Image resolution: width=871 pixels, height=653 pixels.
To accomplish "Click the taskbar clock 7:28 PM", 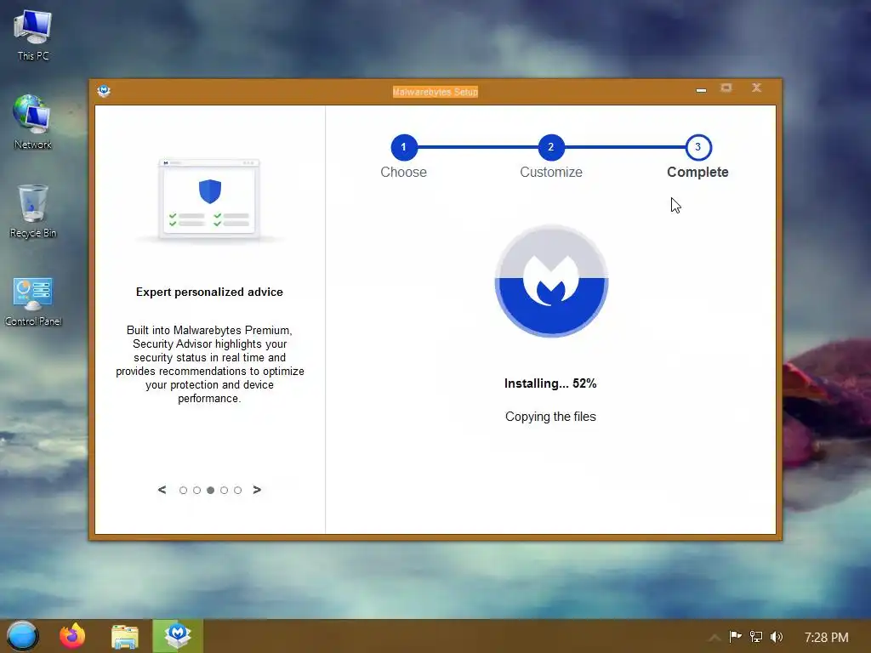I will (827, 637).
